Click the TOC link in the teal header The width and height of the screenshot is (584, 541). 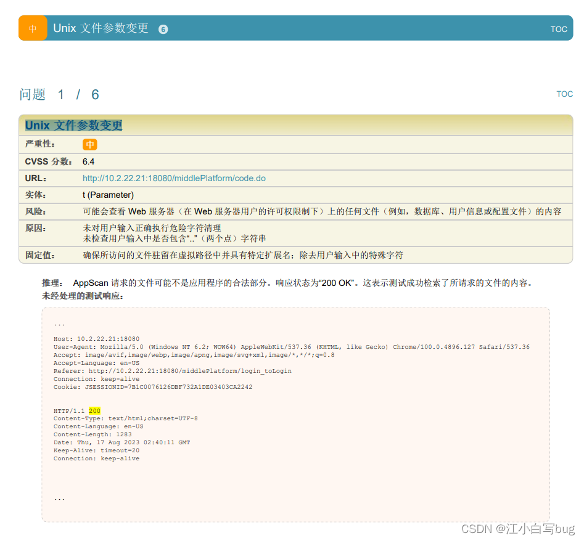(x=558, y=29)
